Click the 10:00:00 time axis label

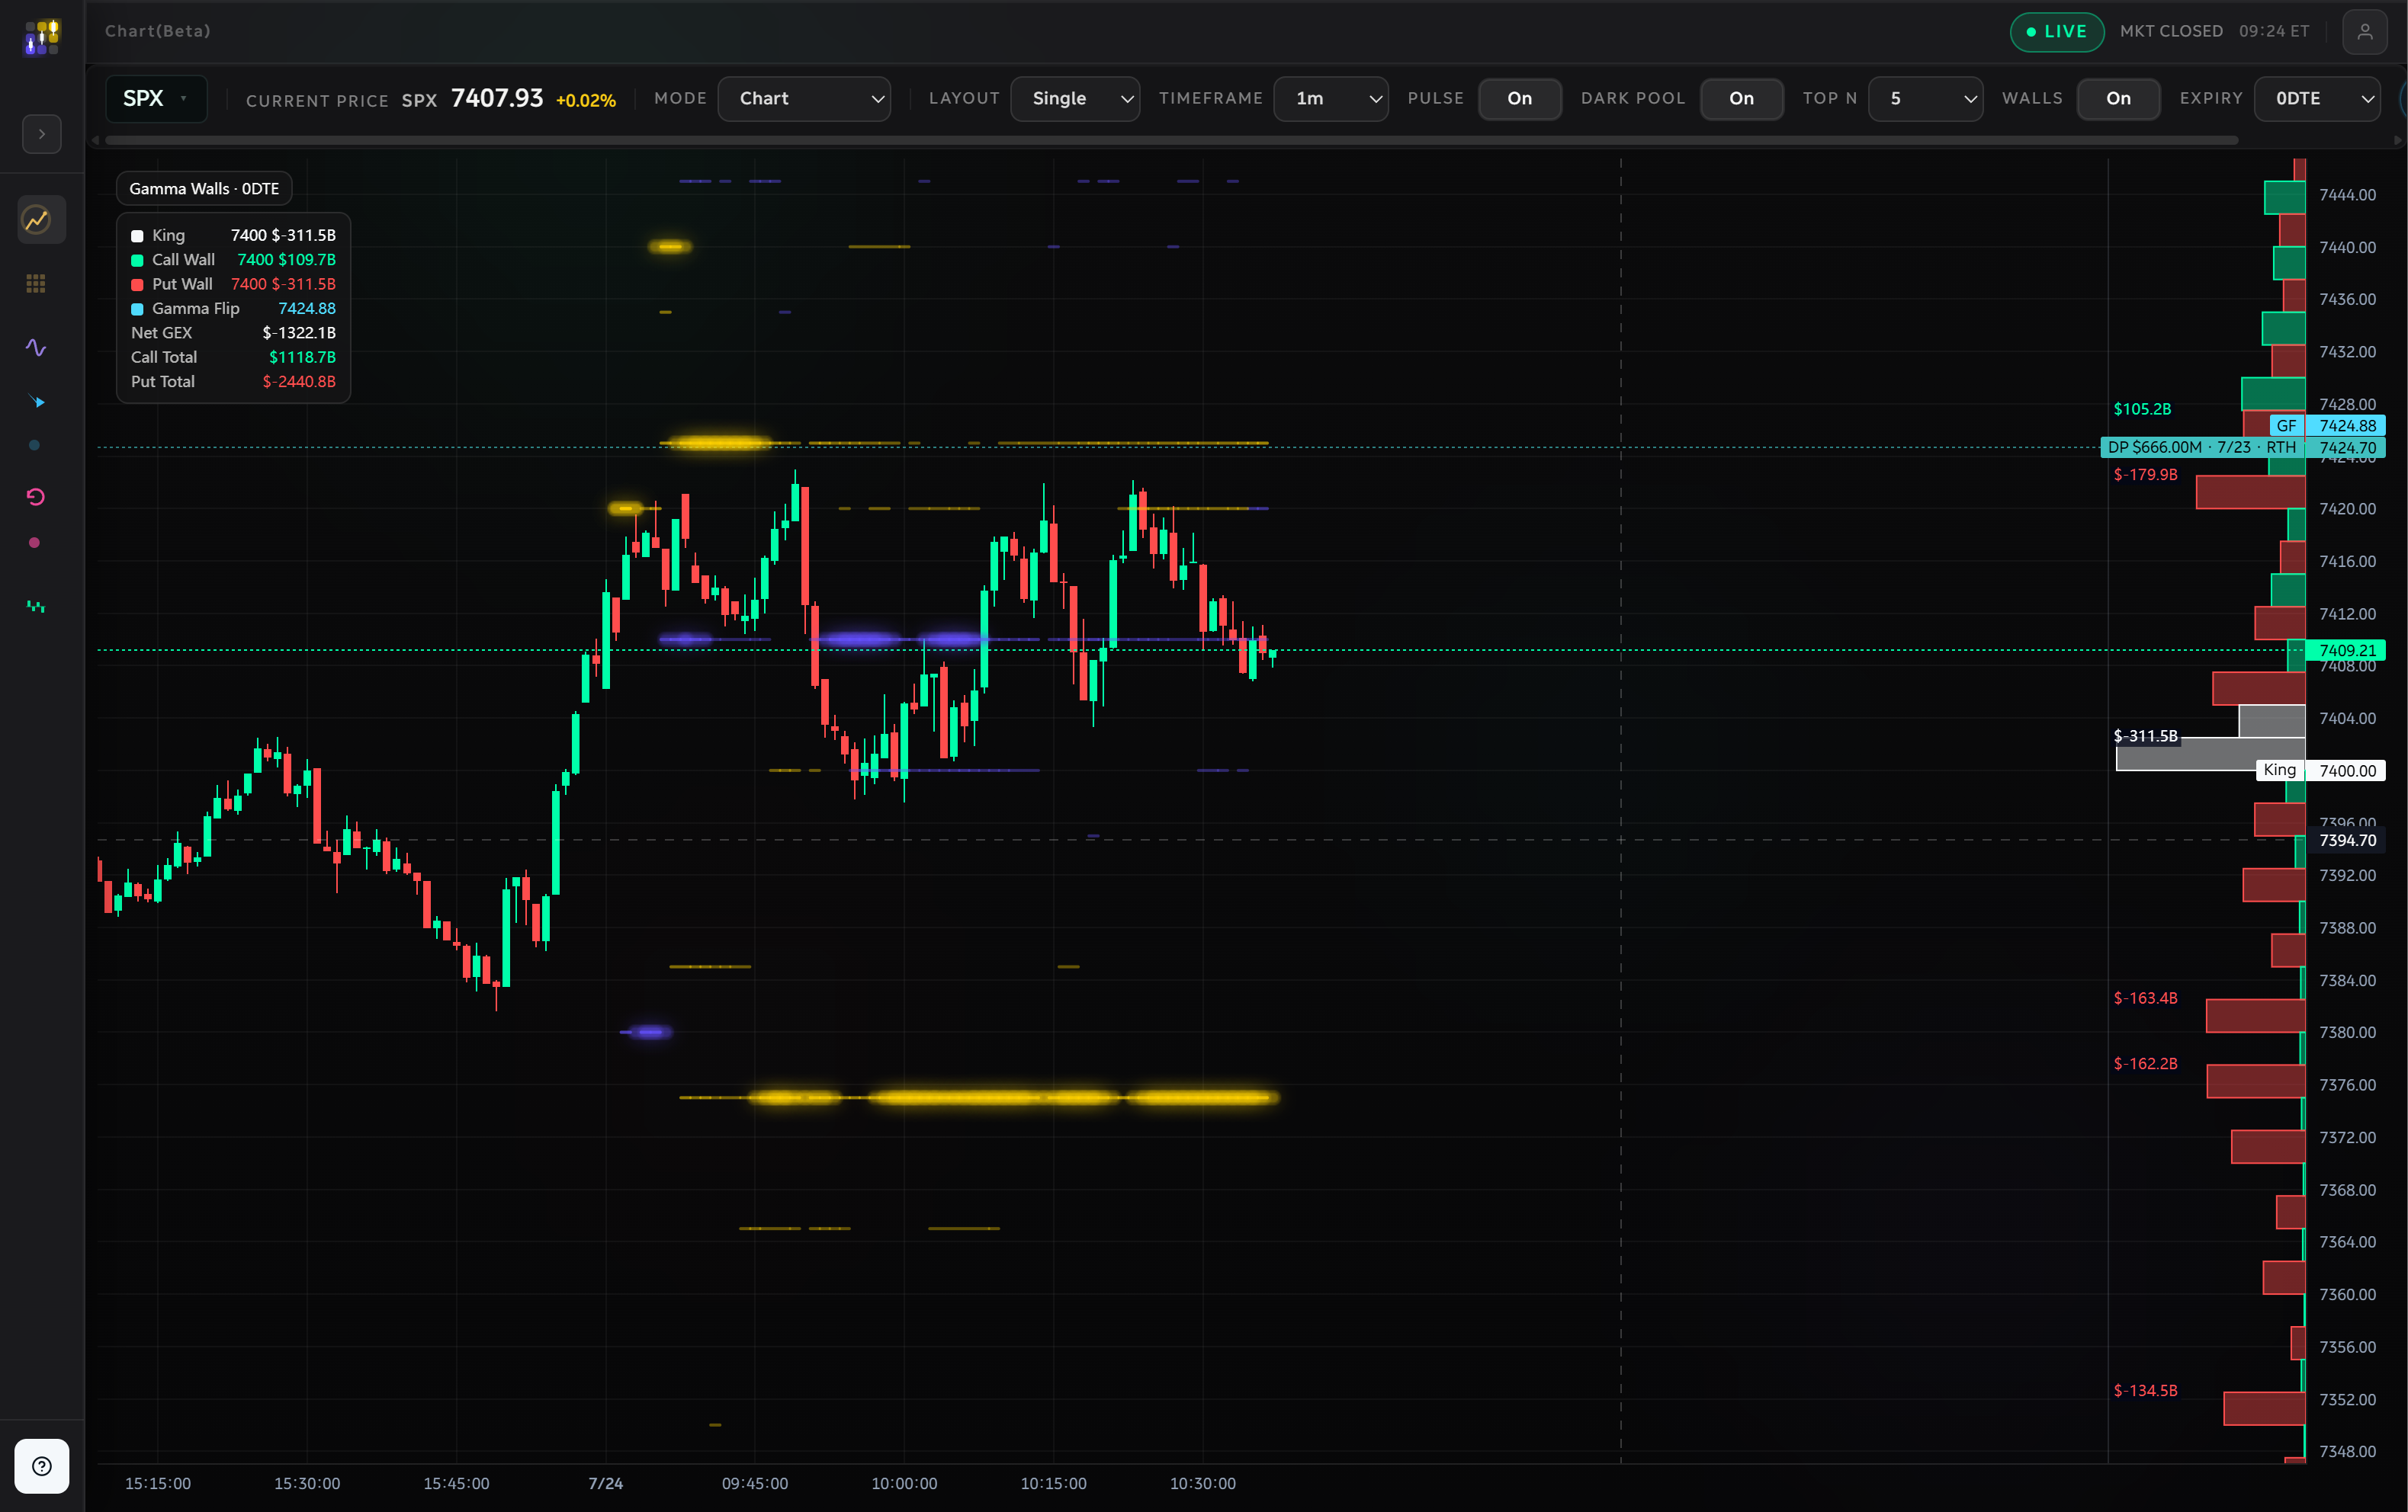[x=904, y=1483]
